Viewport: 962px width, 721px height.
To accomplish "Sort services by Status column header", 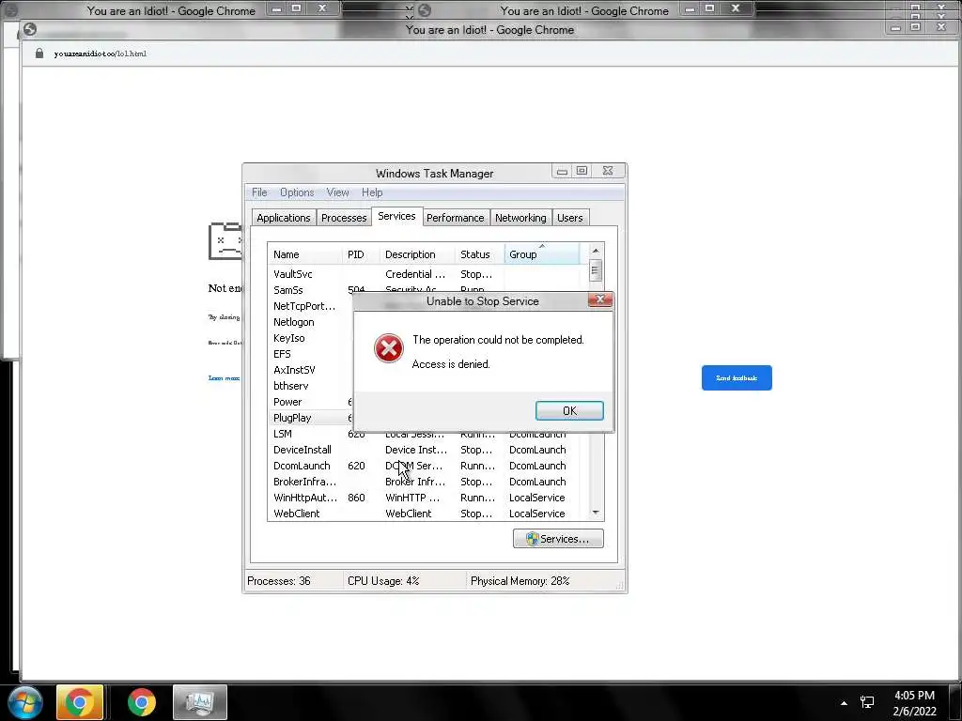I will (x=480, y=254).
